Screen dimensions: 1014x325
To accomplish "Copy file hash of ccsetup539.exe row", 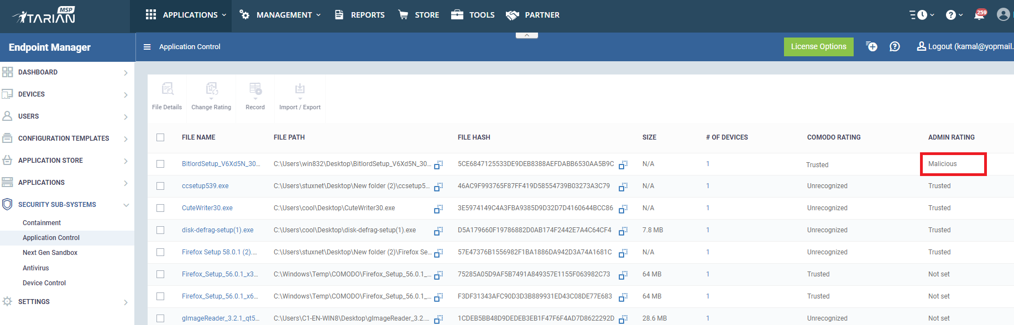I will coord(623,187).
